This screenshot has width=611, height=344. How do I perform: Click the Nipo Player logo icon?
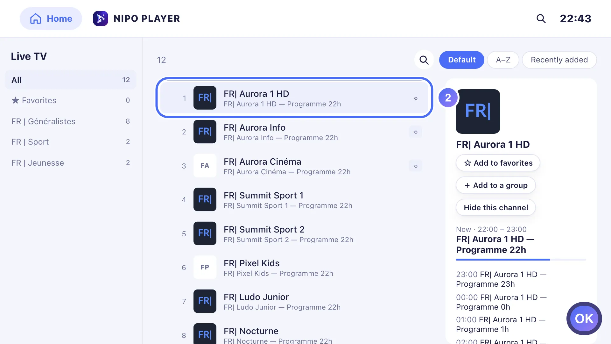pos(101,18)
